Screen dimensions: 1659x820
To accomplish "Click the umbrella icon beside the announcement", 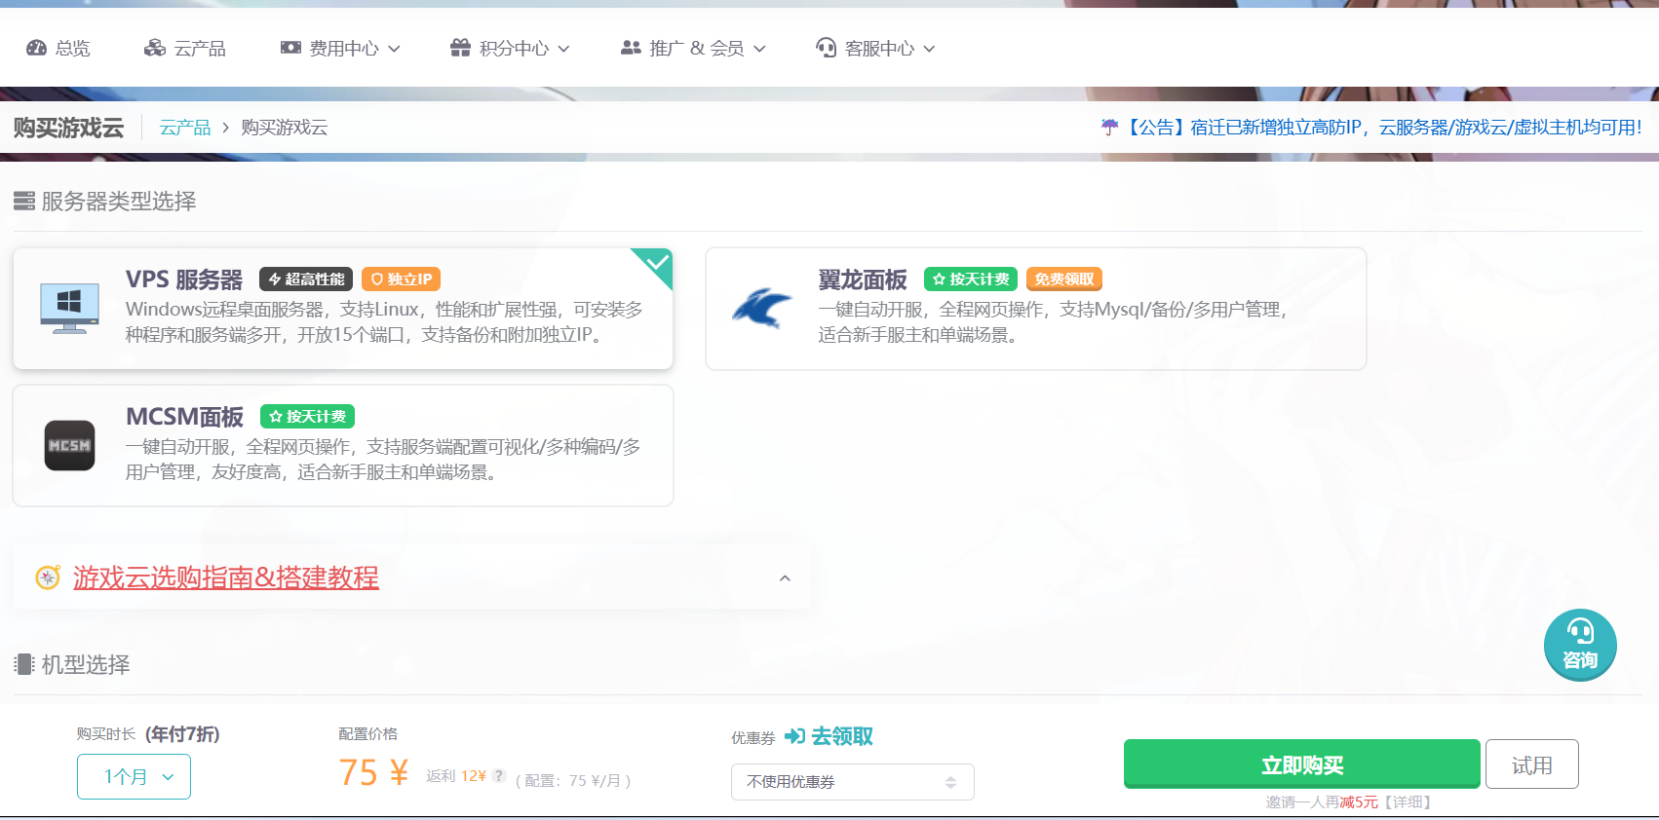I will [1109, 128].
